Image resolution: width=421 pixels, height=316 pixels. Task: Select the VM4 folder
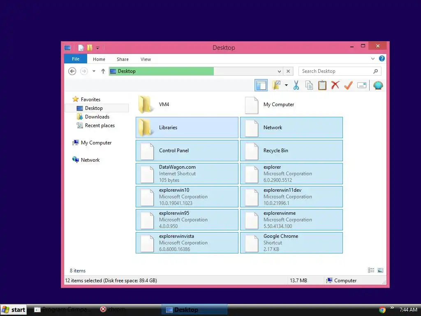tap(187, 105)
